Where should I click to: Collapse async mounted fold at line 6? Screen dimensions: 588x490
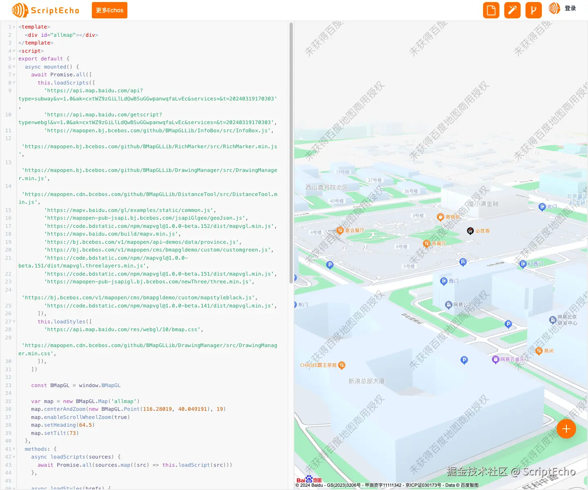[14, 67]
